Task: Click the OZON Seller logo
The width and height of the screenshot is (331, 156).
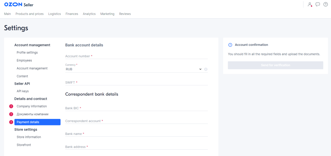Action: (19, 5)
